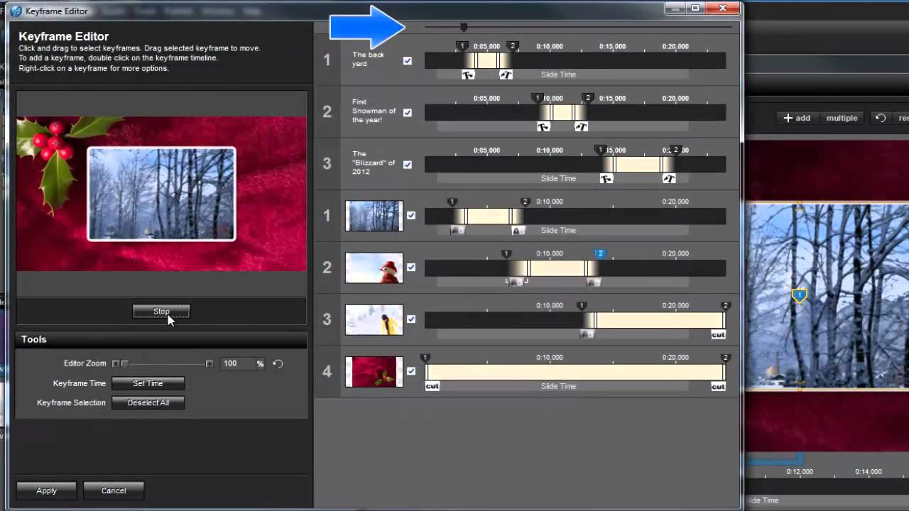Select the red holly layer 4 thumbnail
The image size is (909, 511).
click(374, 372)
